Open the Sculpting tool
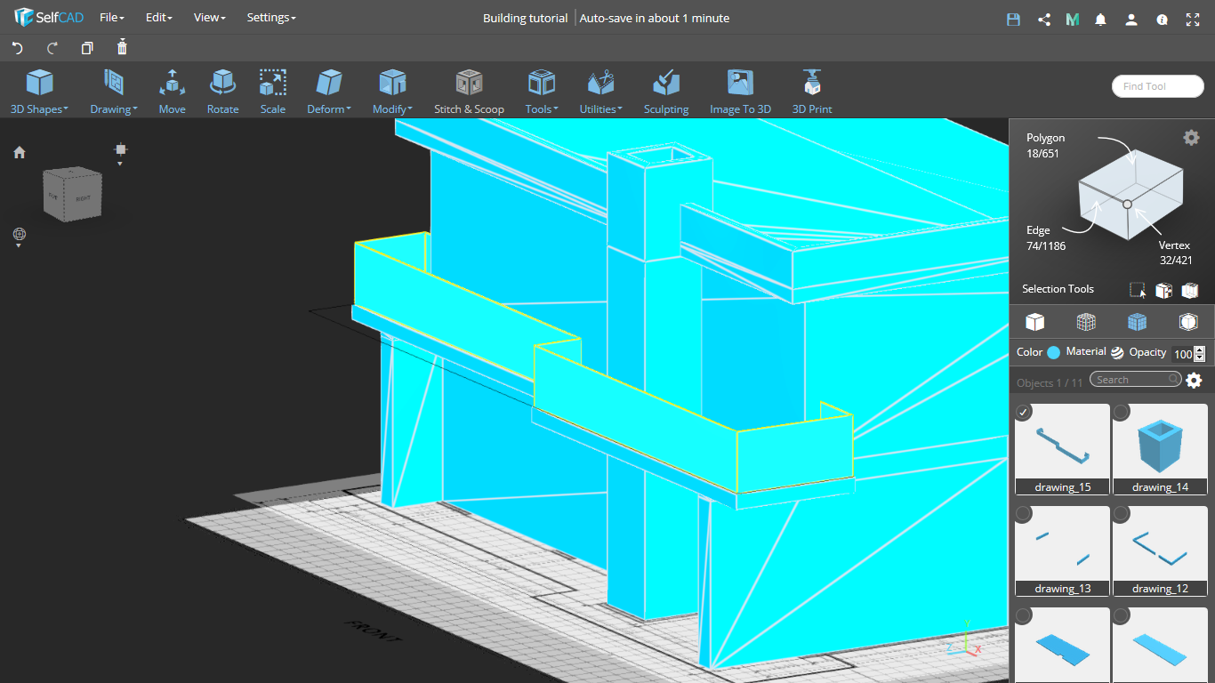 pos(666,92)
